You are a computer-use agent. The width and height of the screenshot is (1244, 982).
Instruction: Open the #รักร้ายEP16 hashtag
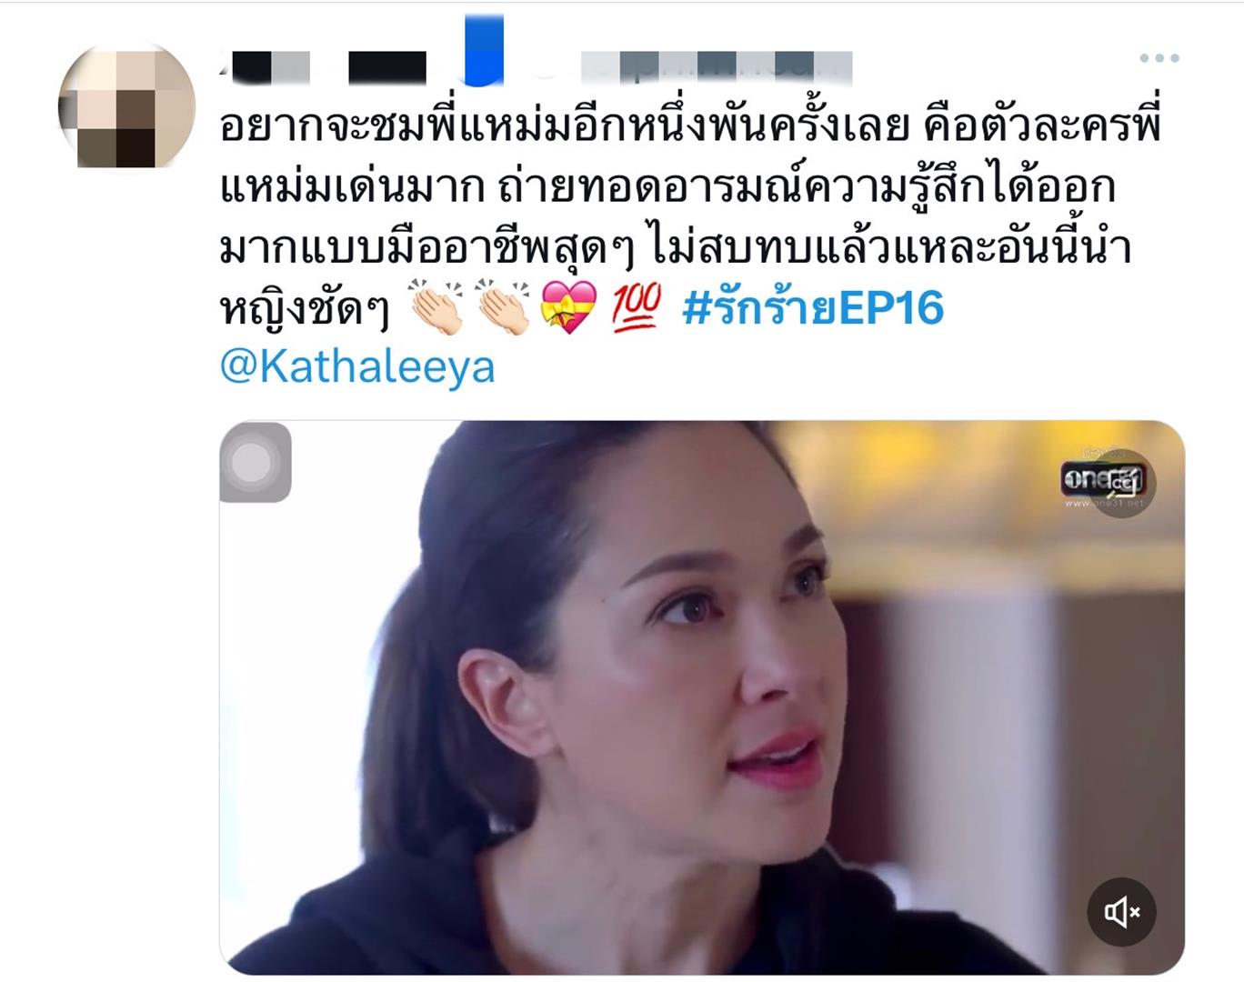tap(813, 307)
